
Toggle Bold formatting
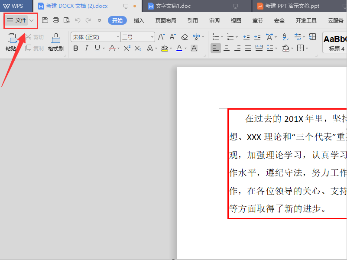tap(76, 48)
